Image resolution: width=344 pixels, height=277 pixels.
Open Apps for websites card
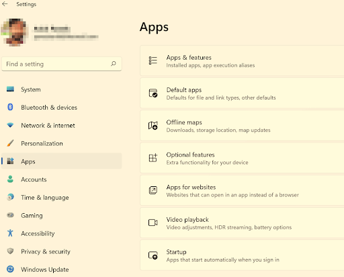pyautogui.click(x=242, y=190)
